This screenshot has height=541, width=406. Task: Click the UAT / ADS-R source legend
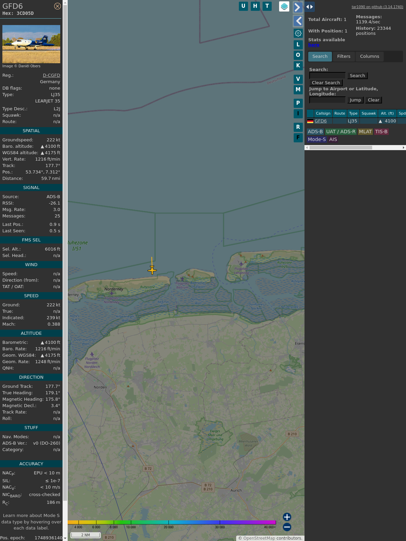tap(341, 132)
